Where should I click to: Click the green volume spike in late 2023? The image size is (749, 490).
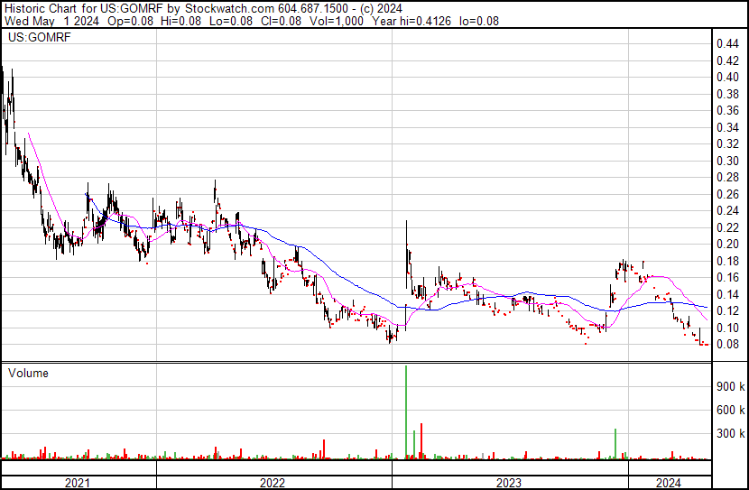[x=615, y=444]
